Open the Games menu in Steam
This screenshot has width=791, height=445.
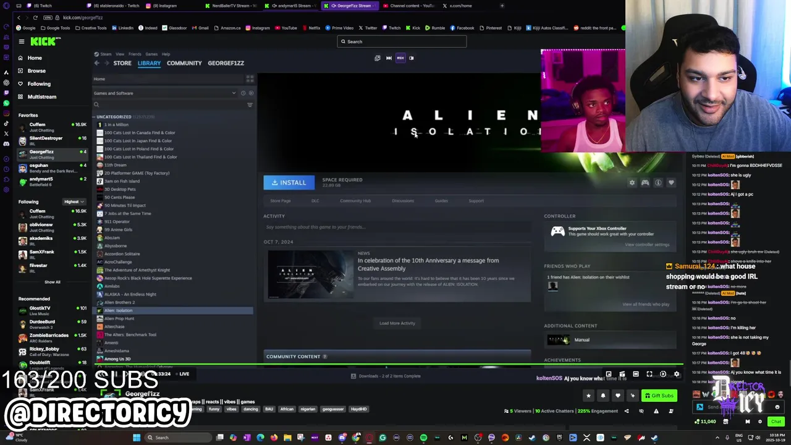coord(151,54)
